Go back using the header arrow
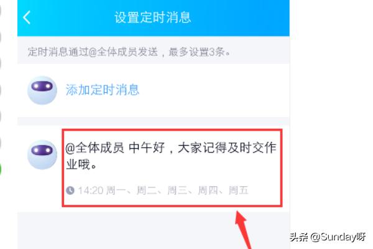This screenshot has width=373, height=249. (x=27, y=17)
